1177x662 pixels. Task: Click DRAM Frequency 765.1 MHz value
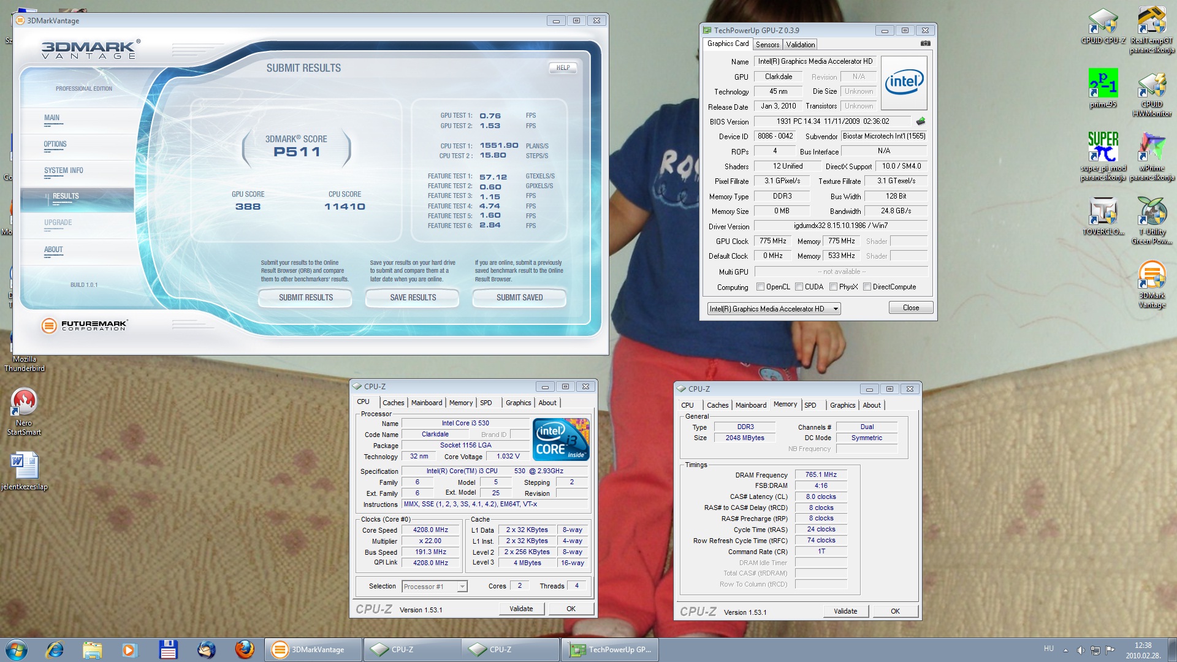(x=821, y=474)
